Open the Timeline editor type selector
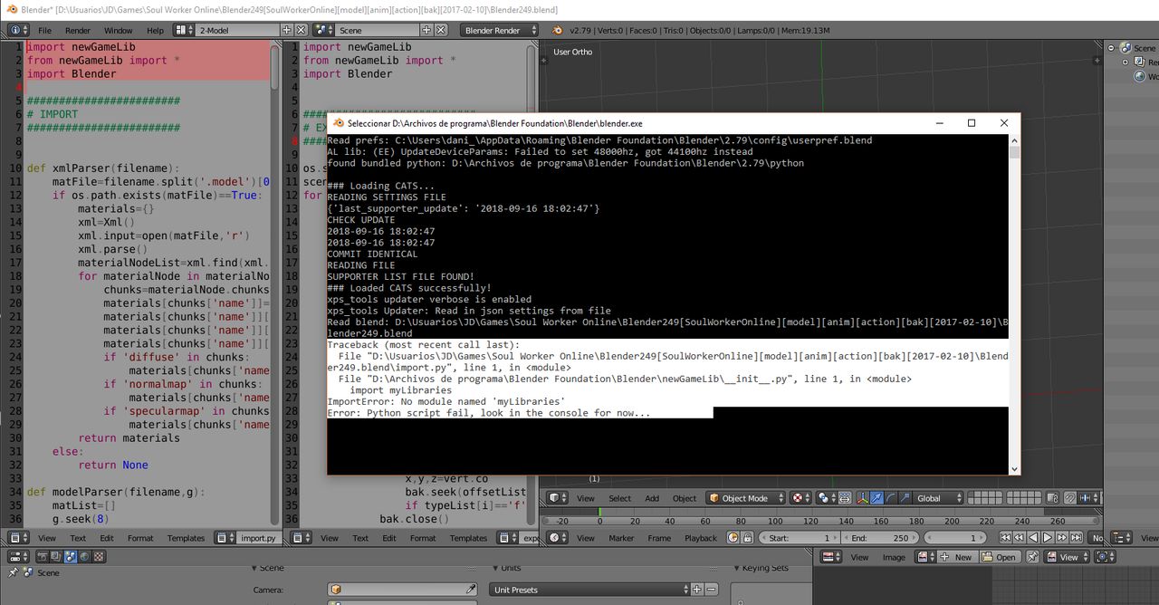Viewport: 1159px width, 605px height. (555, 537)
